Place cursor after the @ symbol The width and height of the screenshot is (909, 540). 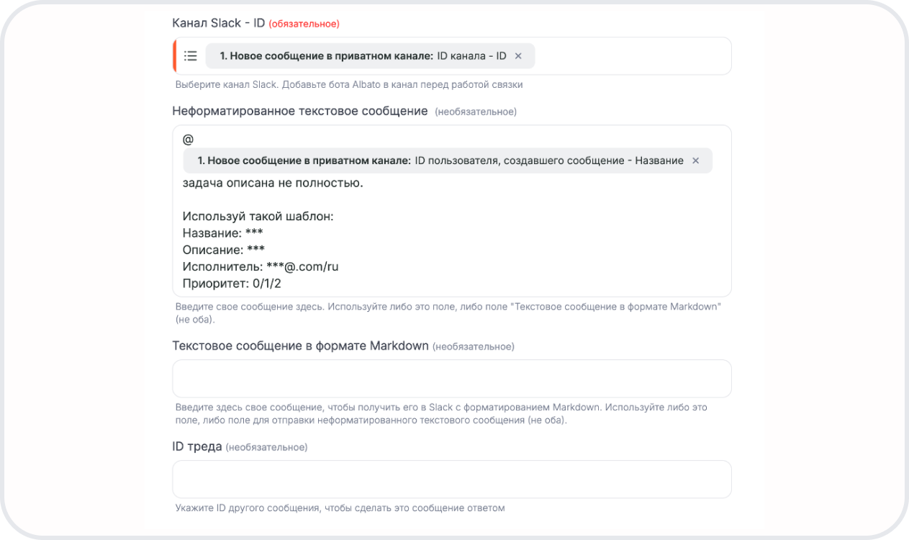pyautogui.click(x=194, y=140)
